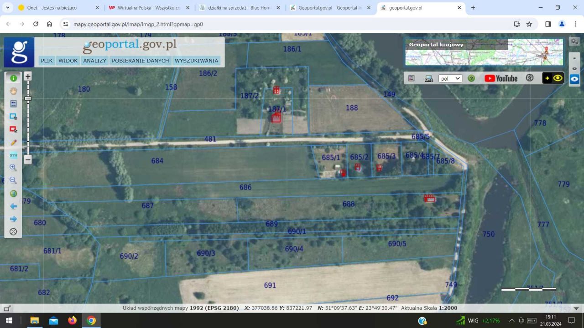584x328 pixels.
Task: Open the ANALIZY menu
Action: pos(95,61)
